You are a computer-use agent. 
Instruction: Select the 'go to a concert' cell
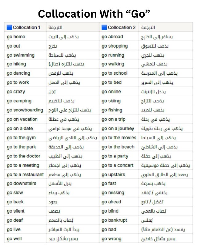click(119, 165)
